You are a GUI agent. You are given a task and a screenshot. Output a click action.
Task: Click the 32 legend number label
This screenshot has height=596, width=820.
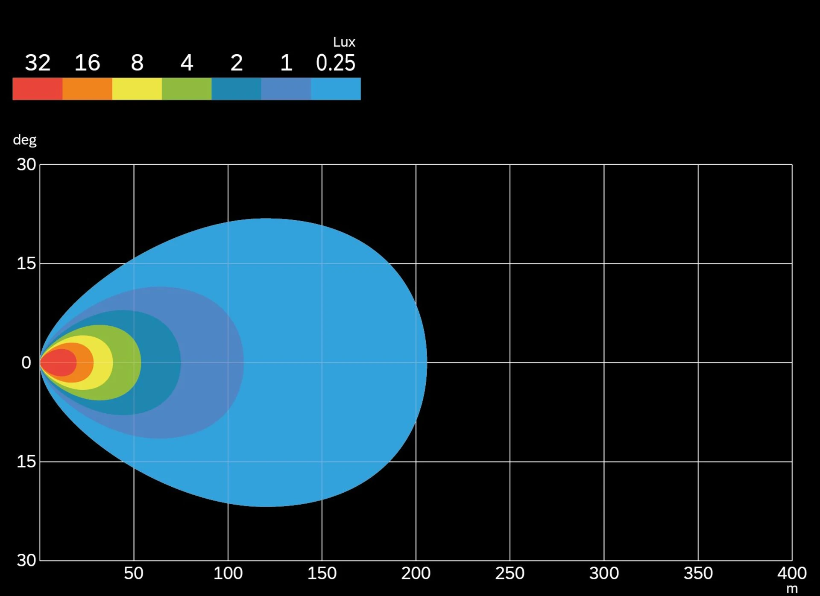38,63
